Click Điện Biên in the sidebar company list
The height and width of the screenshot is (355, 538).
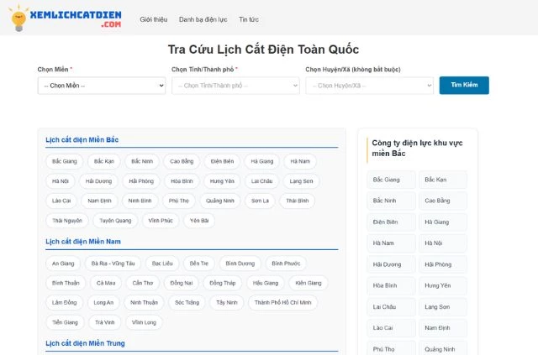coord(388,222)
